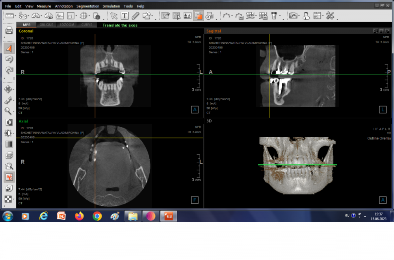Open the camera capture tool
The width and height of the screenshot is (394, 260).
click(293, 16)
